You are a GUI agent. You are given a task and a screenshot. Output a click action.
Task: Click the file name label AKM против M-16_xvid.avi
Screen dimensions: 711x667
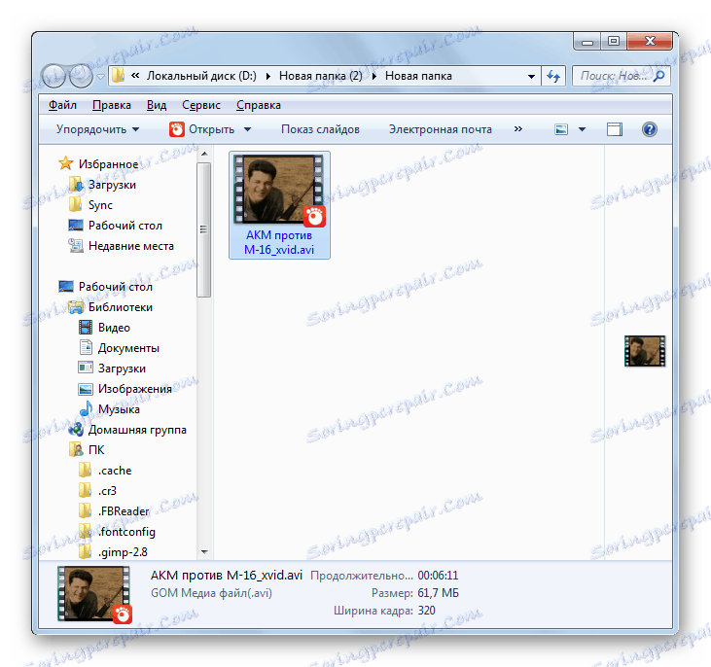pyautogui.click(x=279, y=242)
